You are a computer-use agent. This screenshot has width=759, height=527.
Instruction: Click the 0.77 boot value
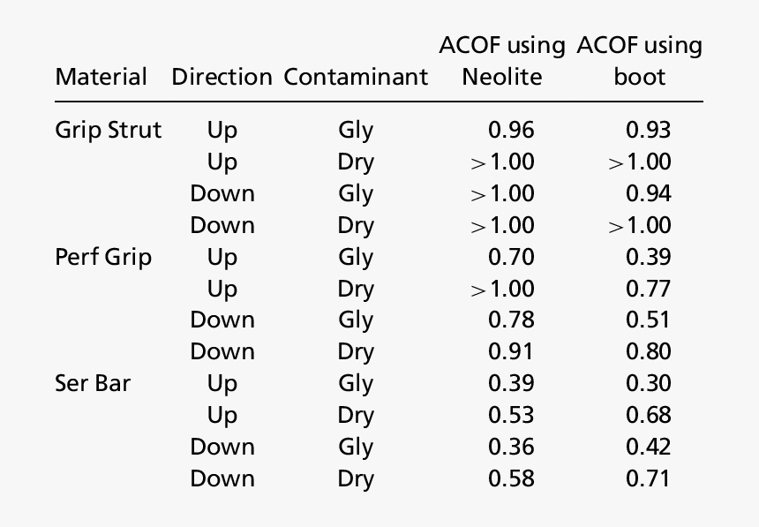click(x=648, y=289)
